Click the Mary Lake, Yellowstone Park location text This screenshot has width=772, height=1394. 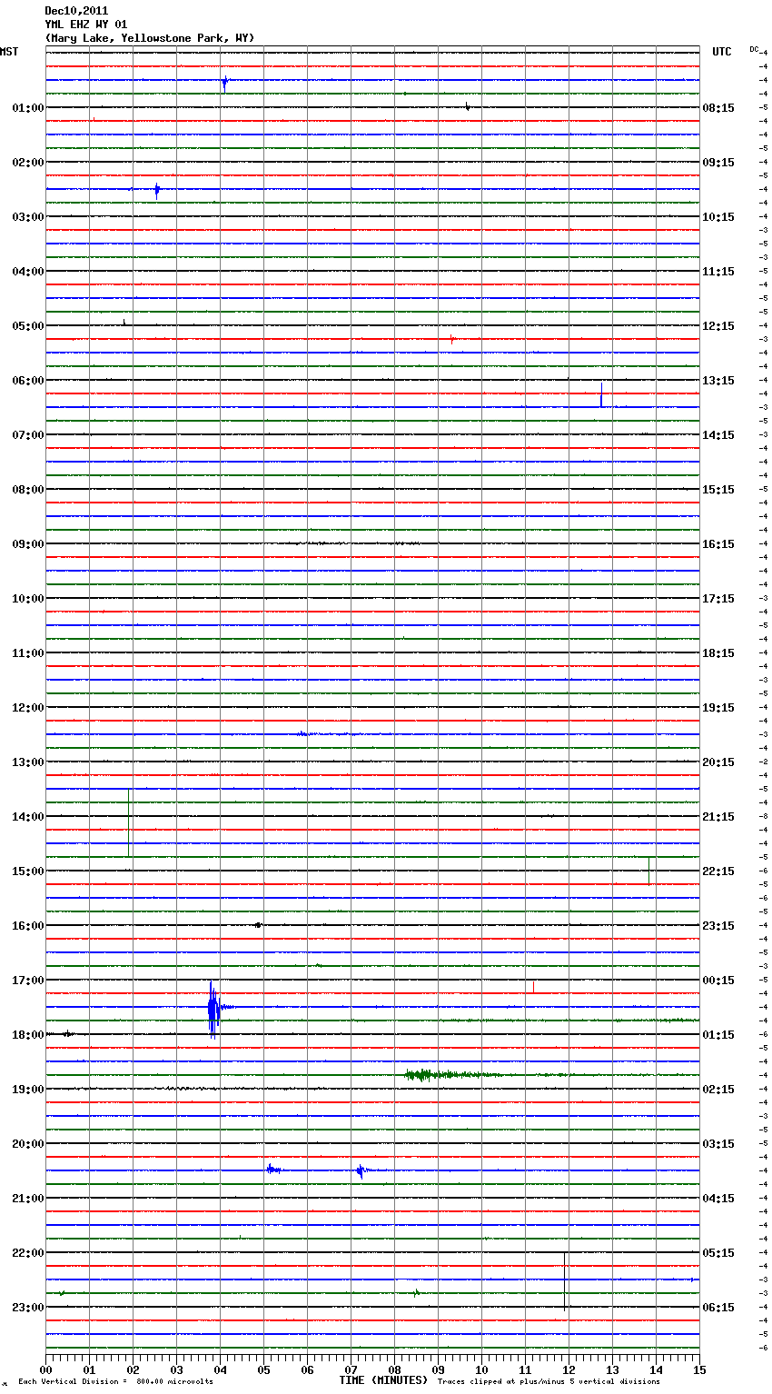(x=150, y=38)
